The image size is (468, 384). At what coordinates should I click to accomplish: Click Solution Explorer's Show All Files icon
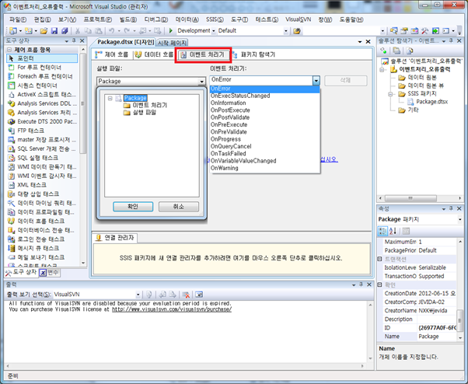click(396, 51)
